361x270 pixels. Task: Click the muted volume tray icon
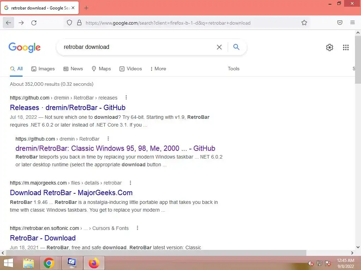pos(311,263)
